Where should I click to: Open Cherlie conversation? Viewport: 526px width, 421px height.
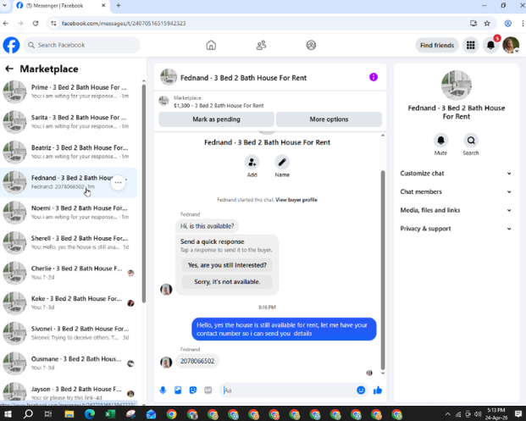coord(69,273)
